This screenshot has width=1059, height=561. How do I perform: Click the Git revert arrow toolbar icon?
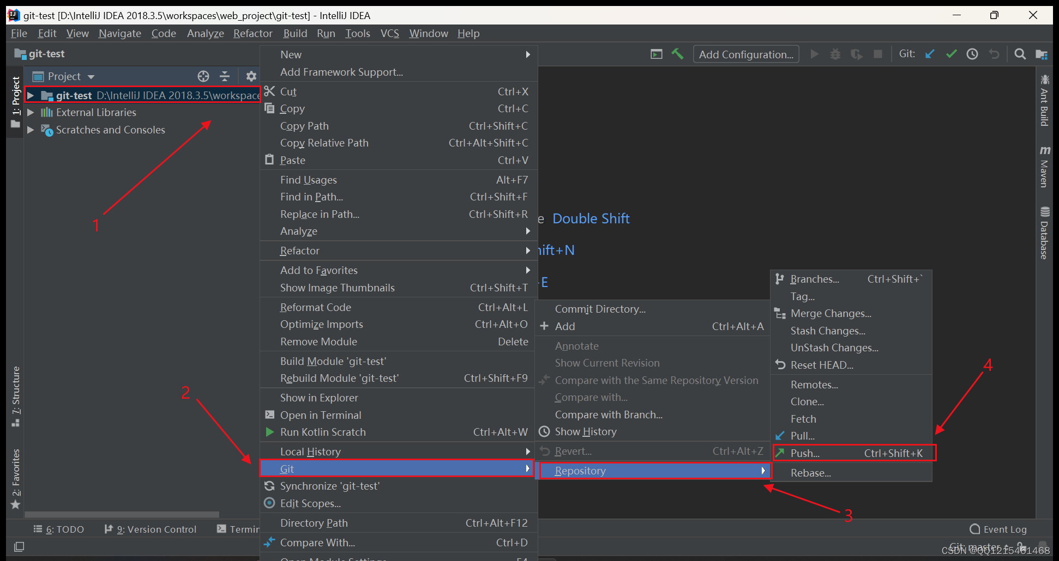pos(994,54)
